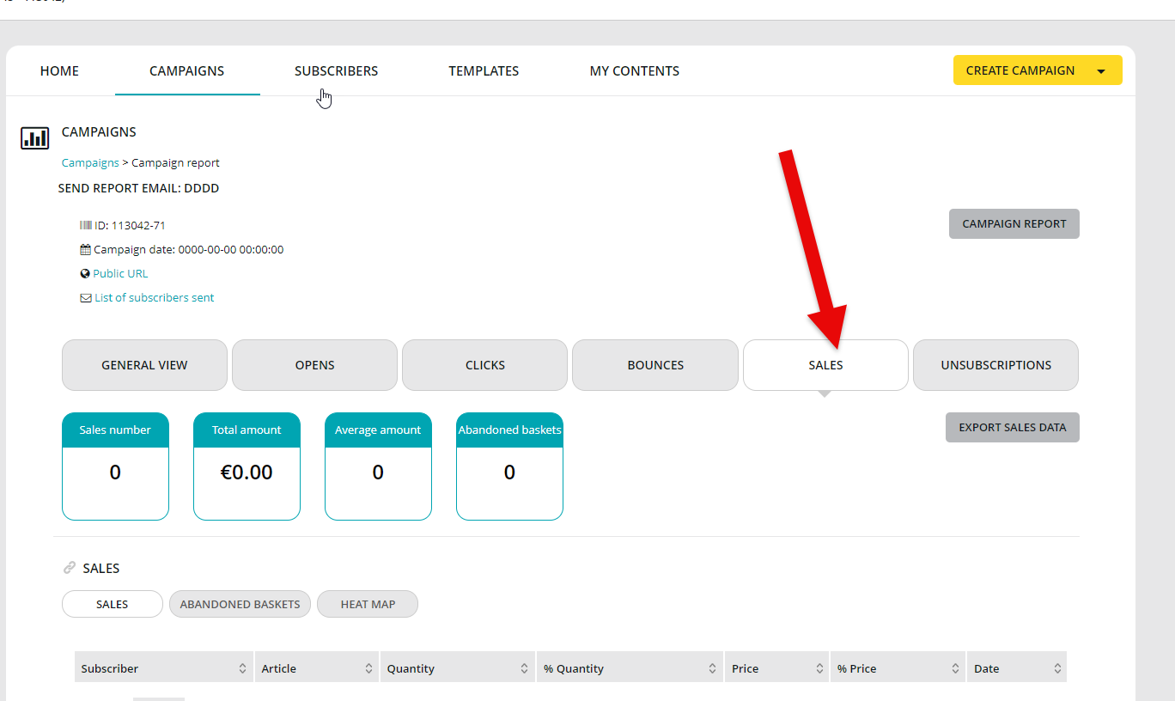Sort by the % Quantity column arrows
The width and height of the screenshot is (1175, 701).
[713, 668]
